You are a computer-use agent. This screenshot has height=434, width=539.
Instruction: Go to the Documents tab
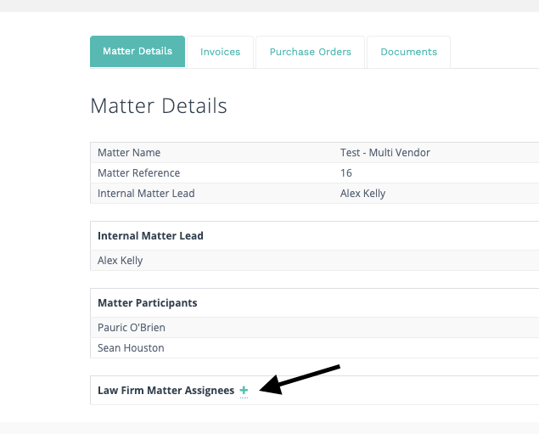(x=409, y=52)
